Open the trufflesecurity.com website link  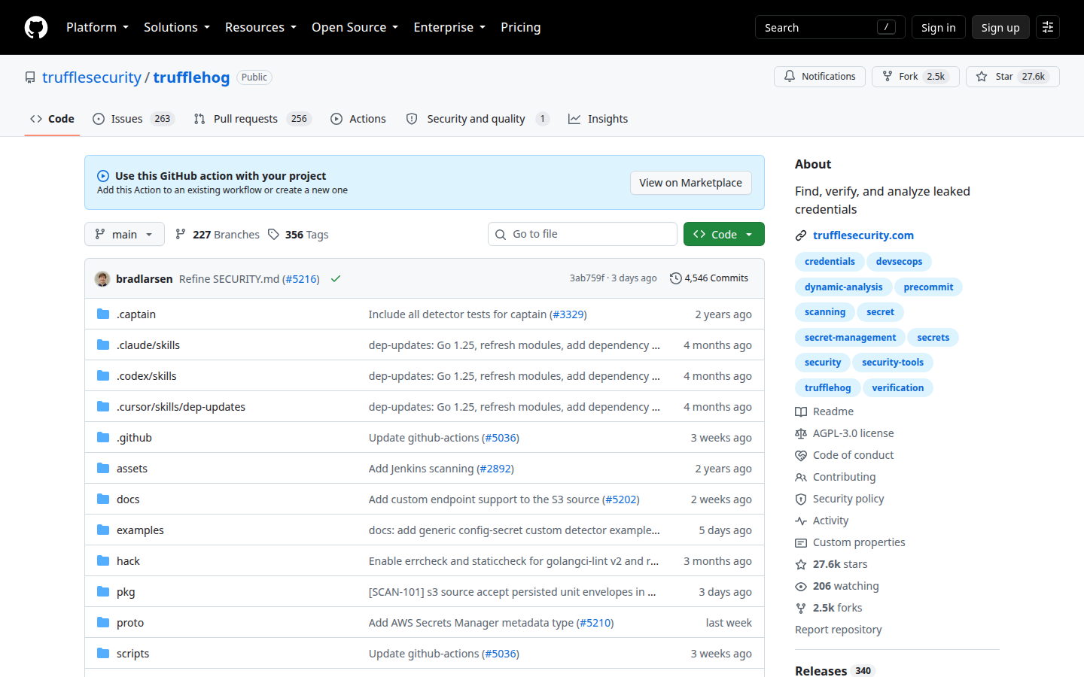(863, 235)
